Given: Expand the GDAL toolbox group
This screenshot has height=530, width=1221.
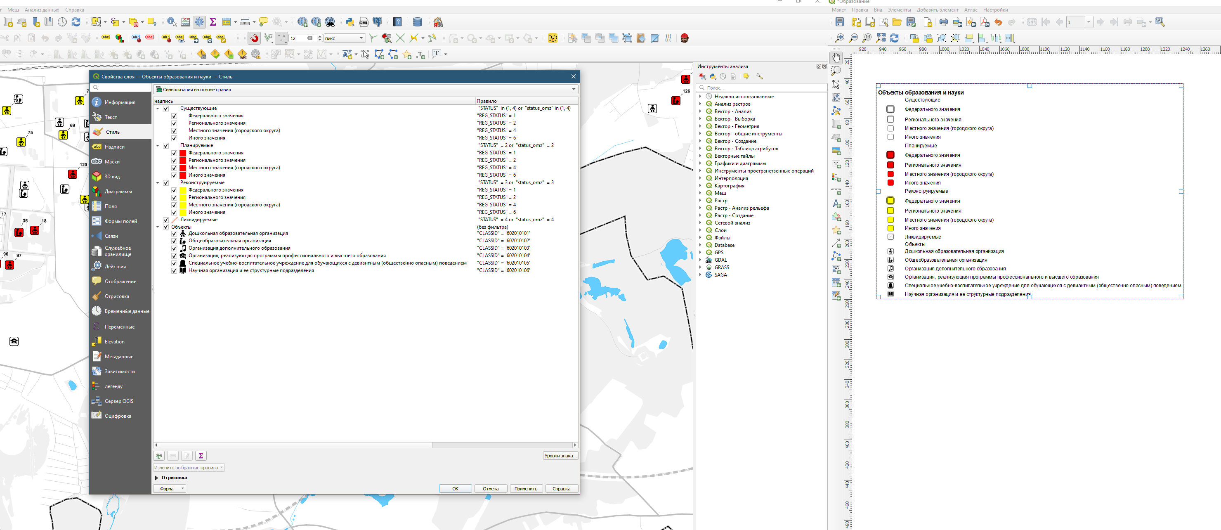Looking at the screenshot, I should 700,260.
